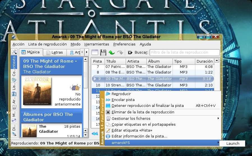Click the Gladiator album cover image
The width and height of the screenshot is (252, 156).
pyautogui.click(x=37, y=91)
